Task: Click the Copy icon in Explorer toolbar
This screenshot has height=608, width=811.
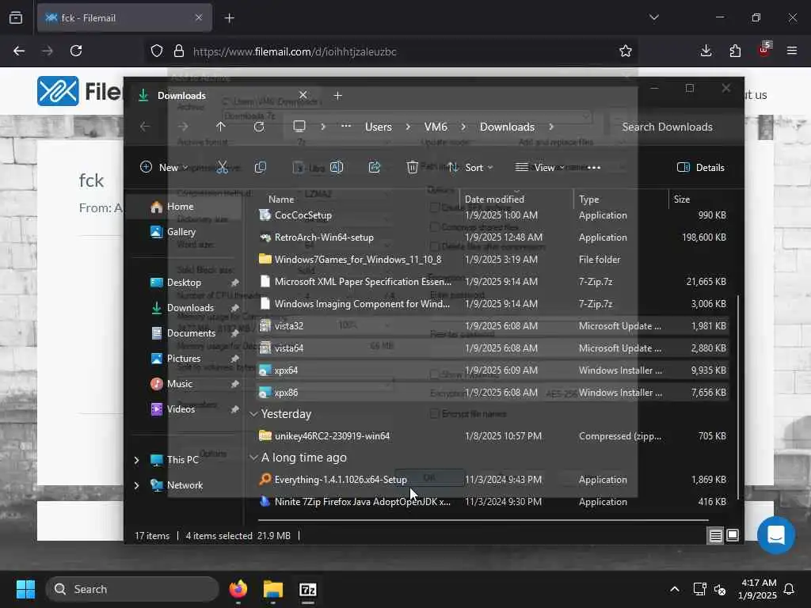Action: [x=260, y=167]
